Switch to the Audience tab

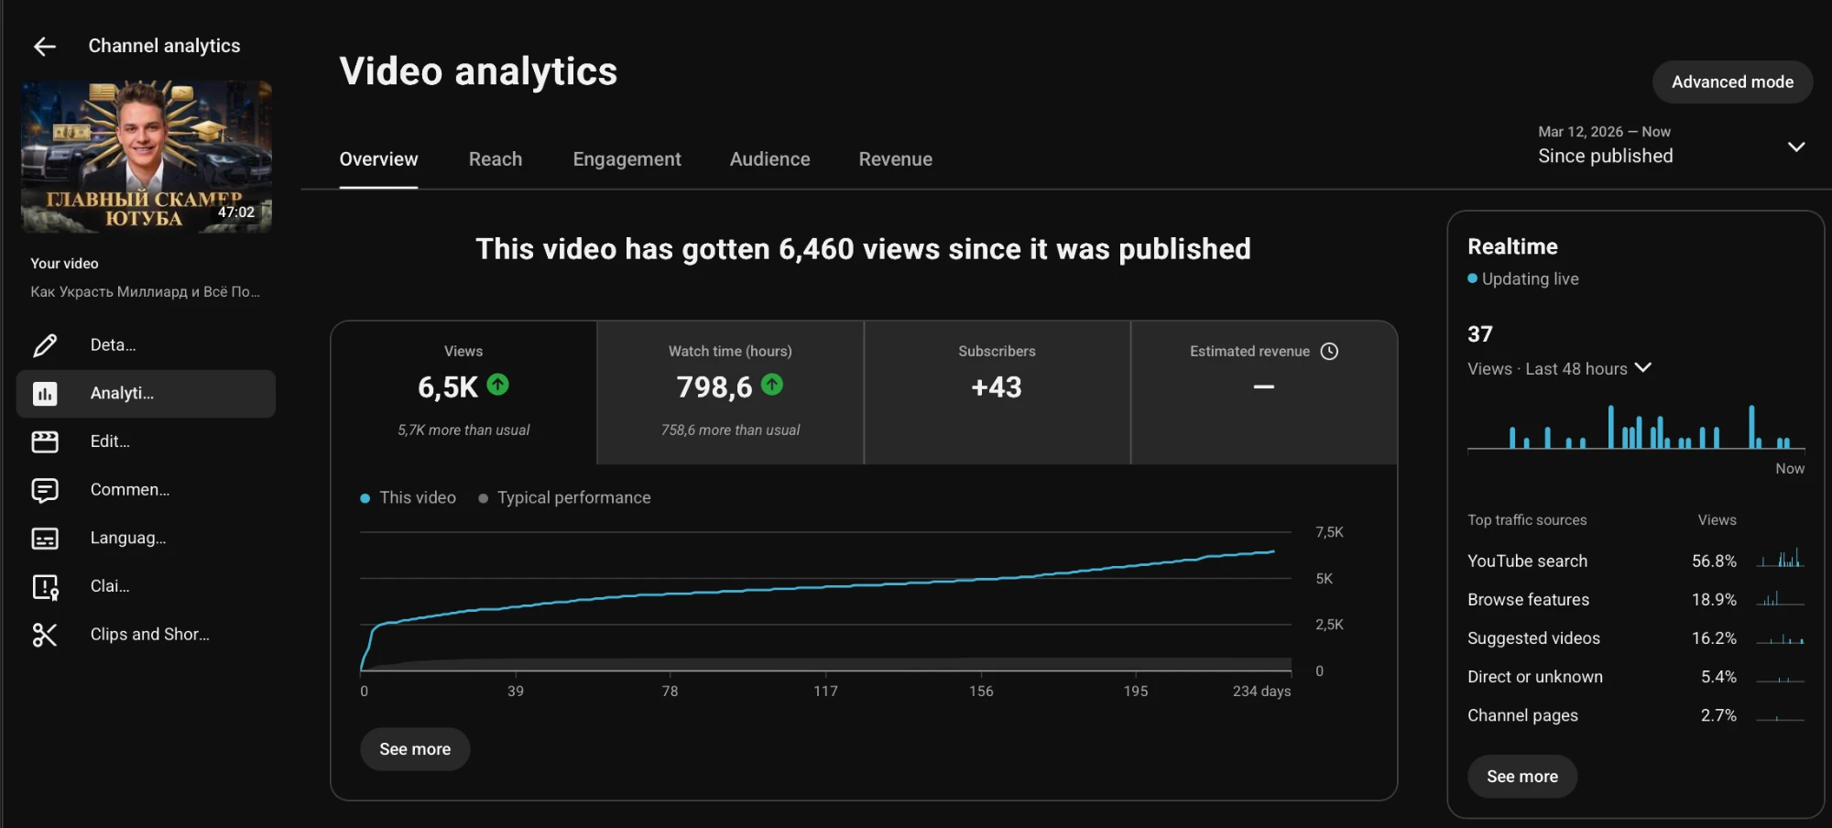tap(769, 159)
